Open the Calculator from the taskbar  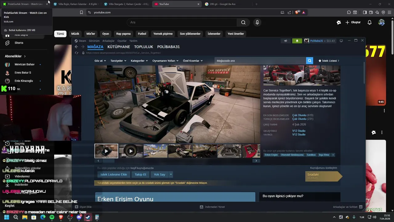(x=97, y=217)
